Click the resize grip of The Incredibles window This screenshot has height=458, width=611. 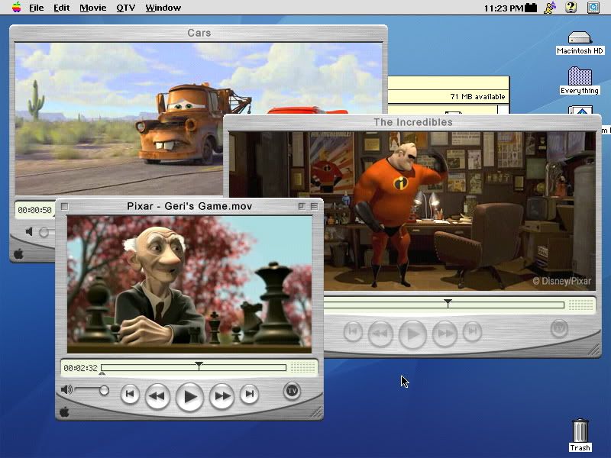(594, 350)
